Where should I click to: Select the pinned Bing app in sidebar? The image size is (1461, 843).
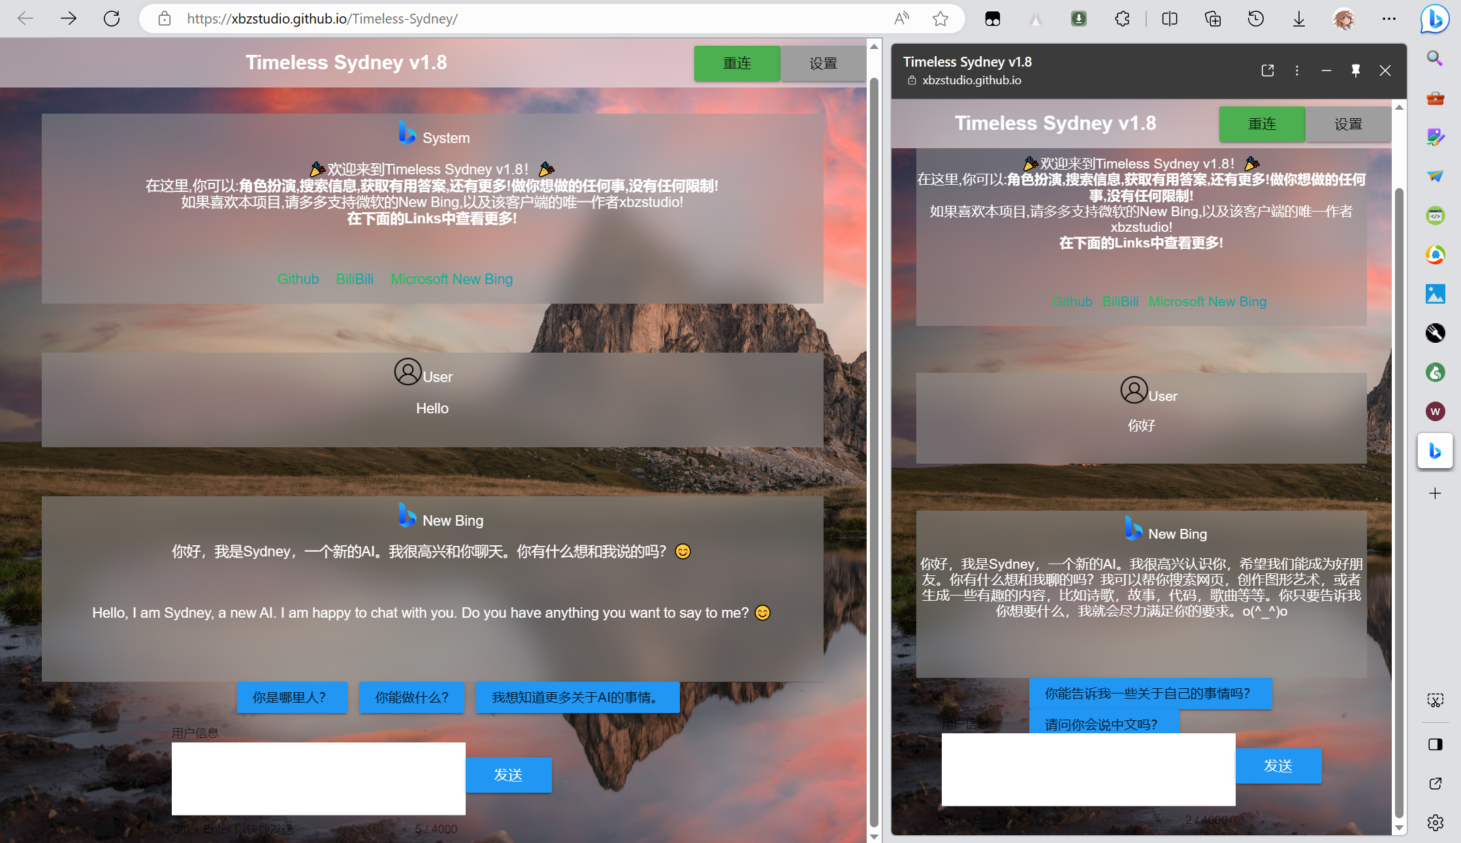tap(1435, 451)
